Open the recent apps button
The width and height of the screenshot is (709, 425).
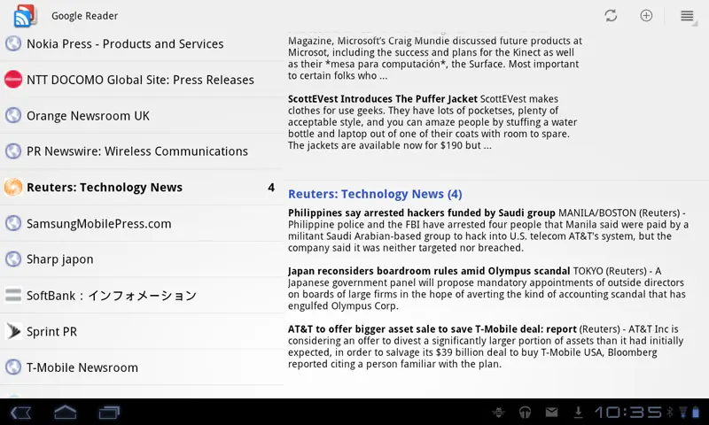point(109,413)
